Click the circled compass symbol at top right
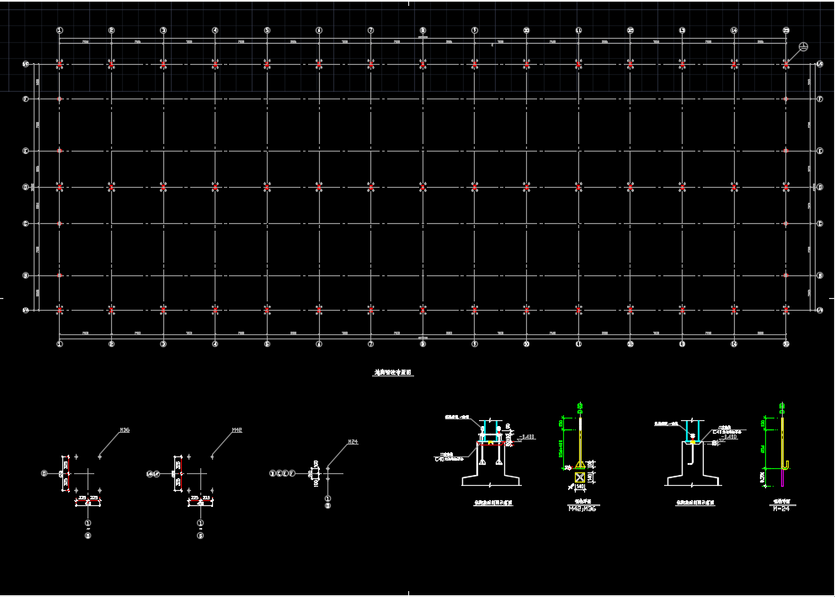The width and height of the screenshot is (835, 597). click(803, 47)
